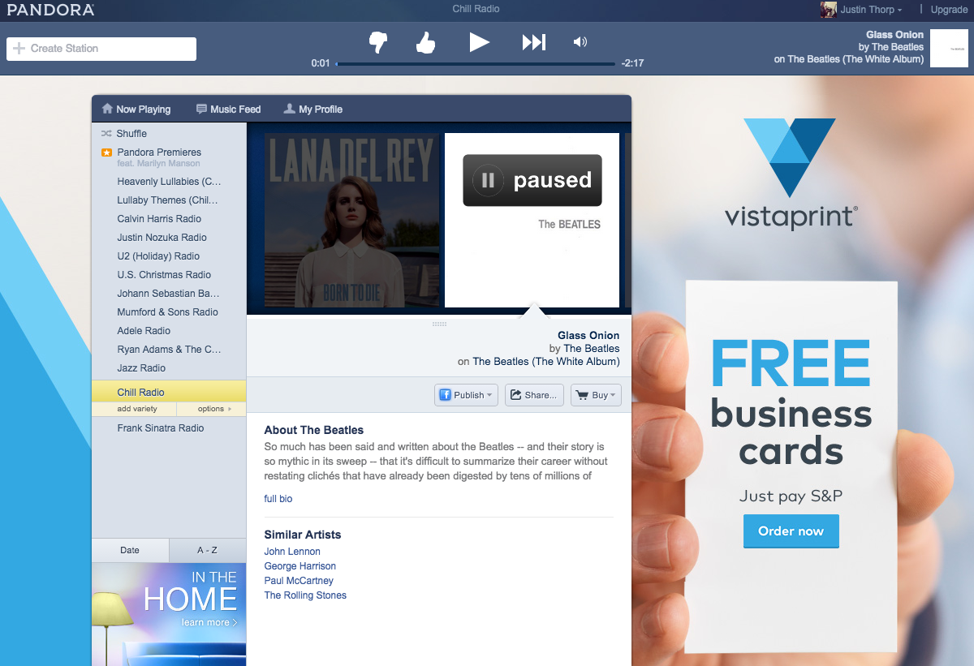Click the Share button
The width and height of the screenshot is (974, 666).
[x=534, y=395]
